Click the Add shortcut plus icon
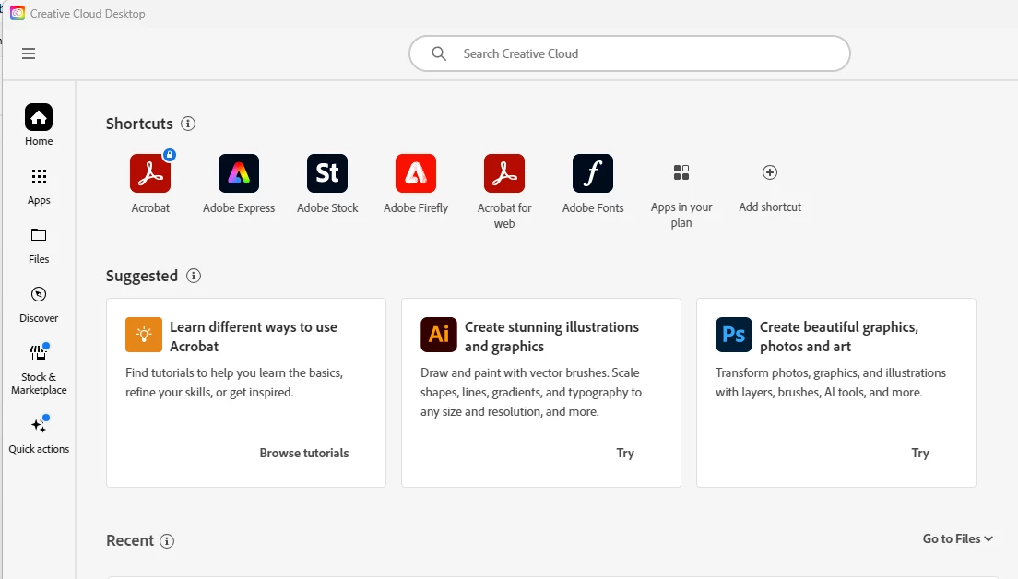 coord(770,172)
